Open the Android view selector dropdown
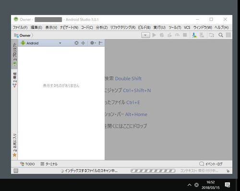The image size is (240, 191). [41, 43]
